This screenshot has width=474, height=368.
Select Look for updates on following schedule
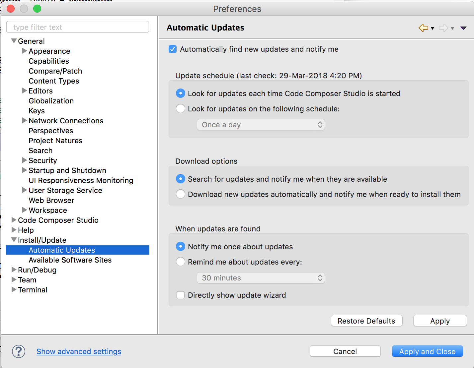pos(181,109)
